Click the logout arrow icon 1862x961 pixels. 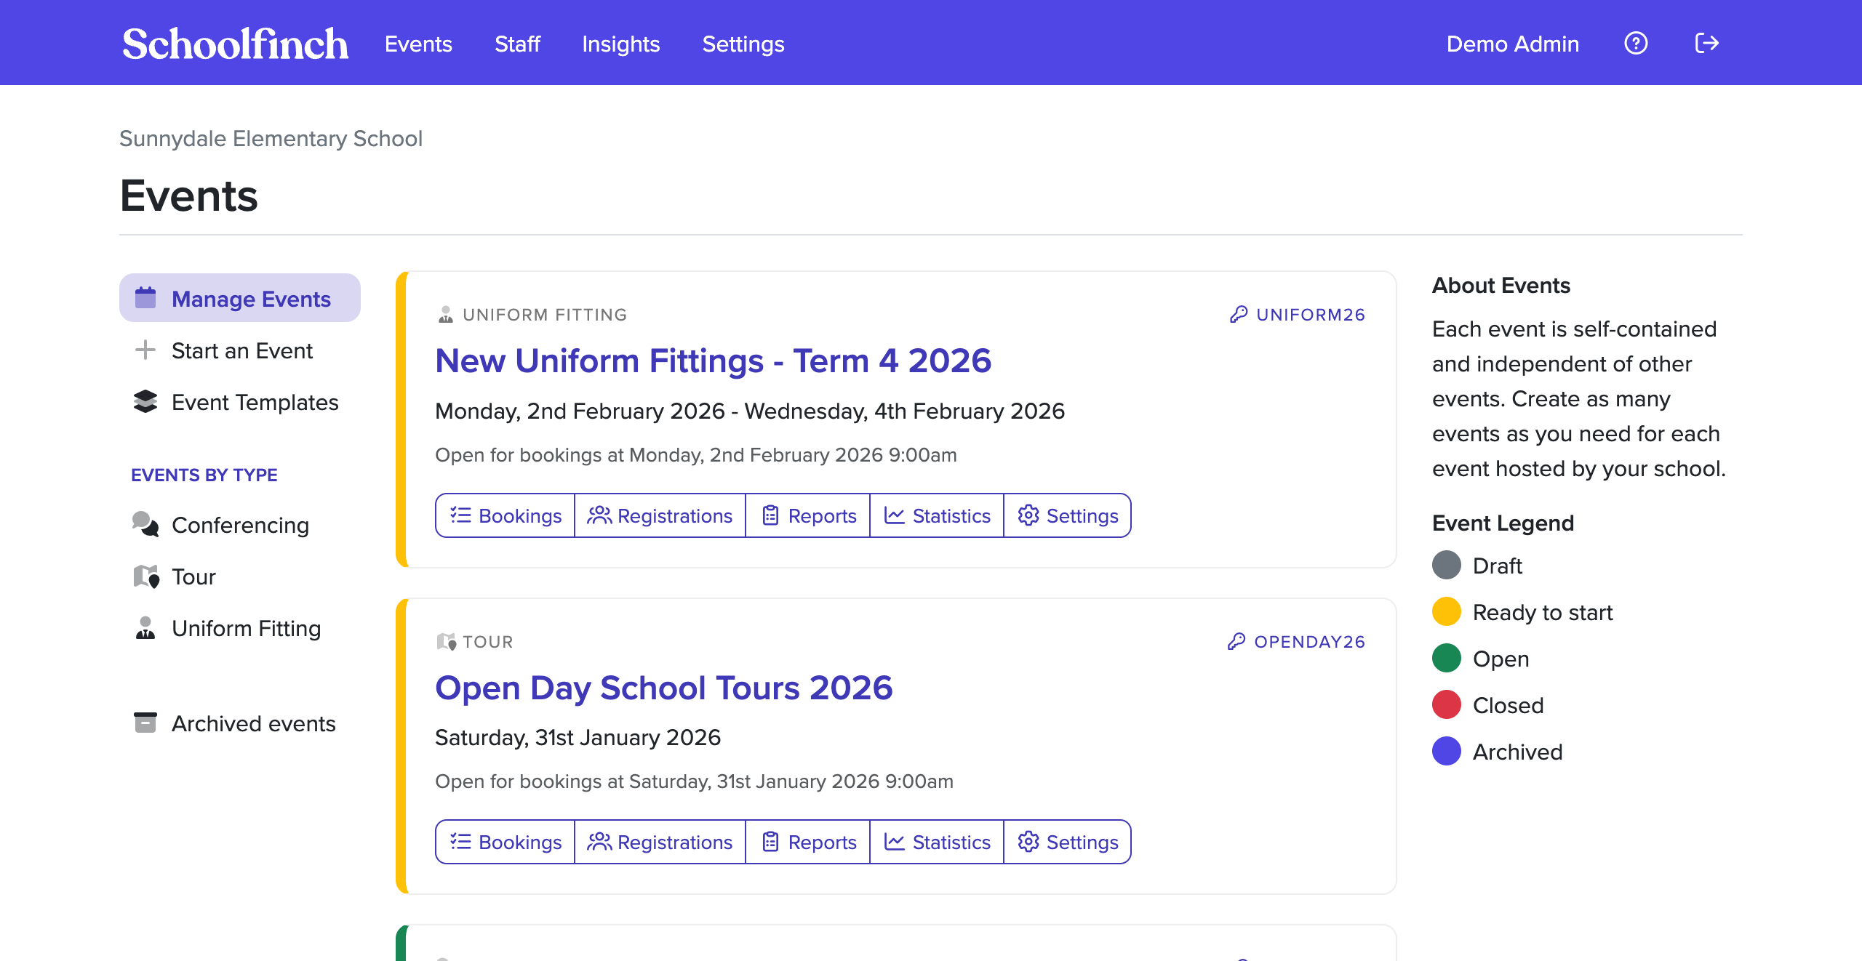tap(1706, 44)
